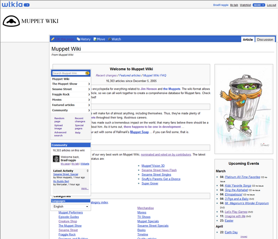Click Watch in the page toolbar
Viewport: 278px width, 239px height.
click(115, 39)
